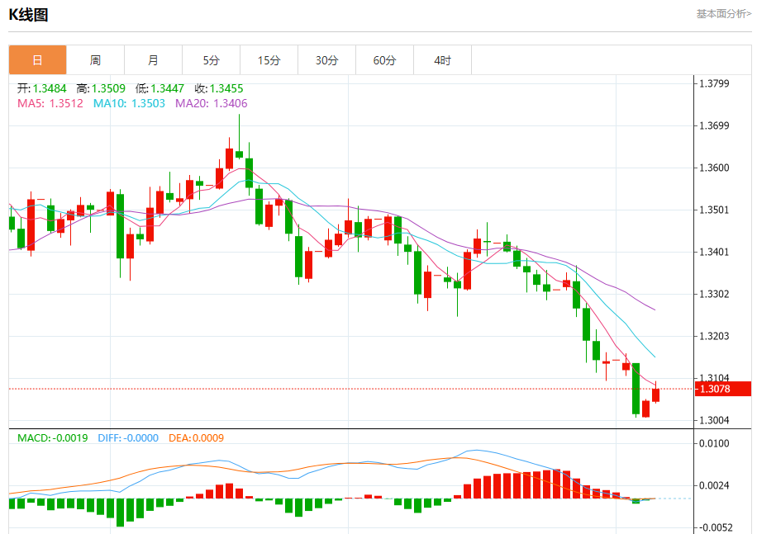Click the K线图 title heading

pos(28,14)
